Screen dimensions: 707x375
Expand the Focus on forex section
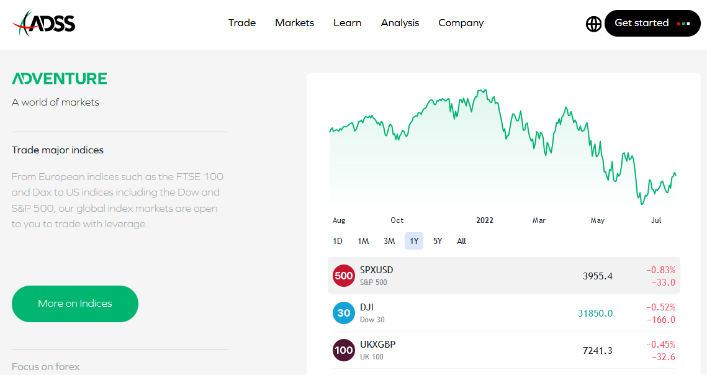point(46,367)
